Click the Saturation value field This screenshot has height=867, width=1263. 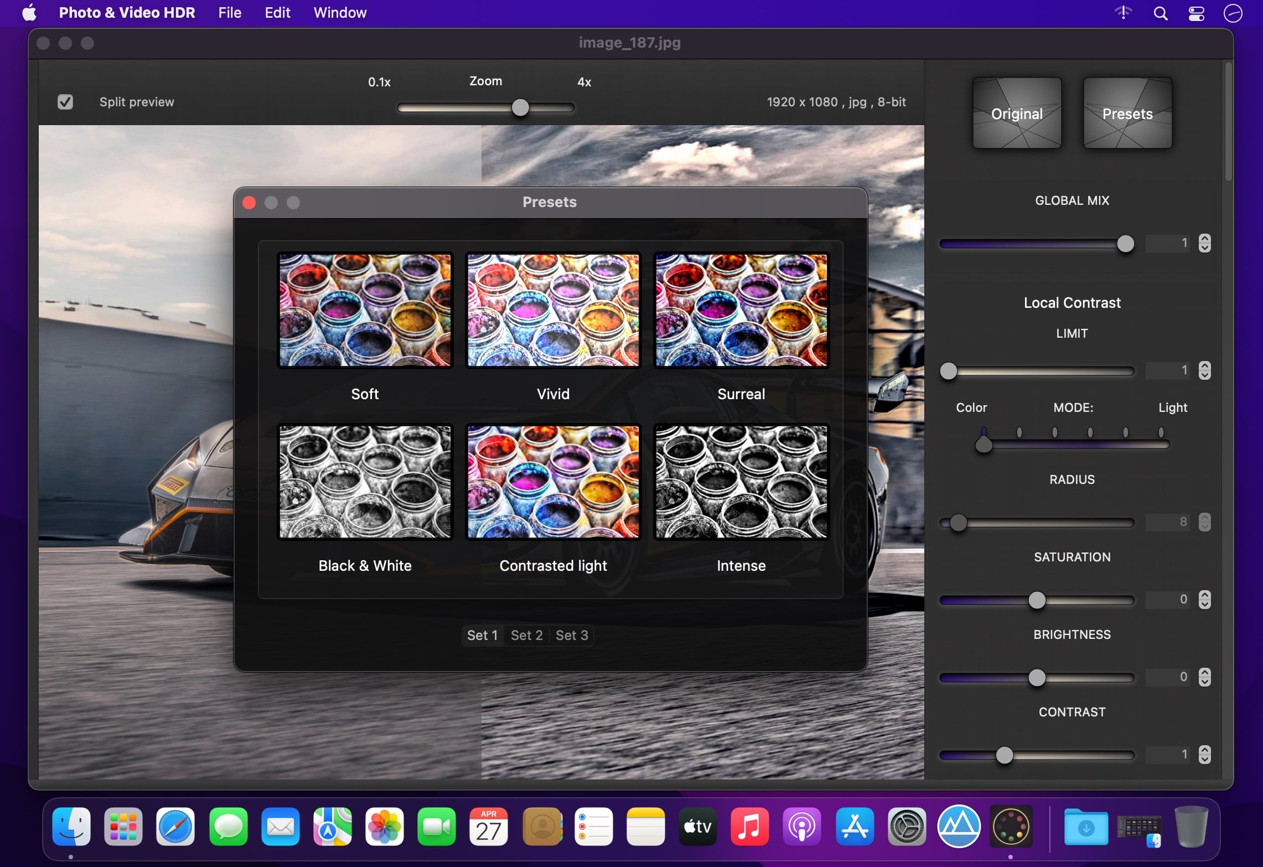tap(1169, 600)
